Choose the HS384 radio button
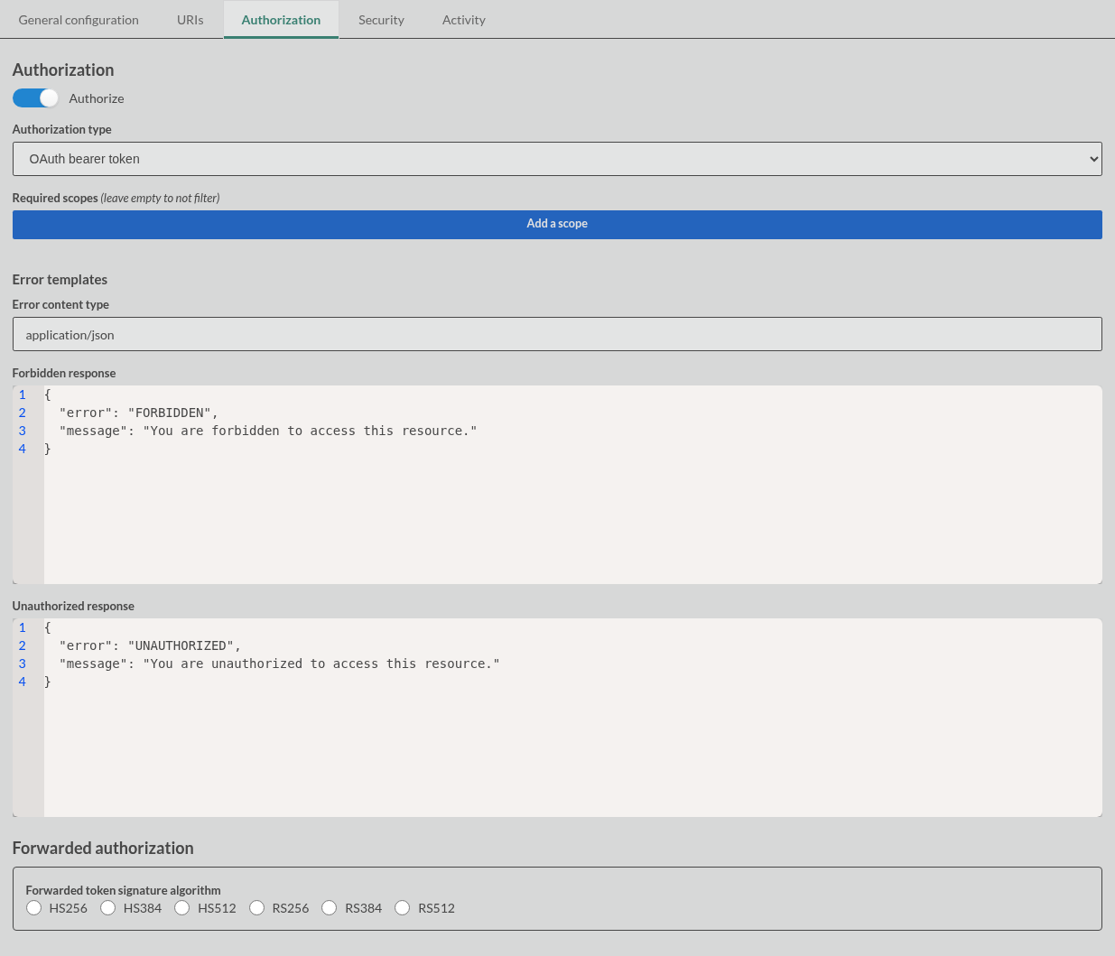 click(x=108, y=908)
